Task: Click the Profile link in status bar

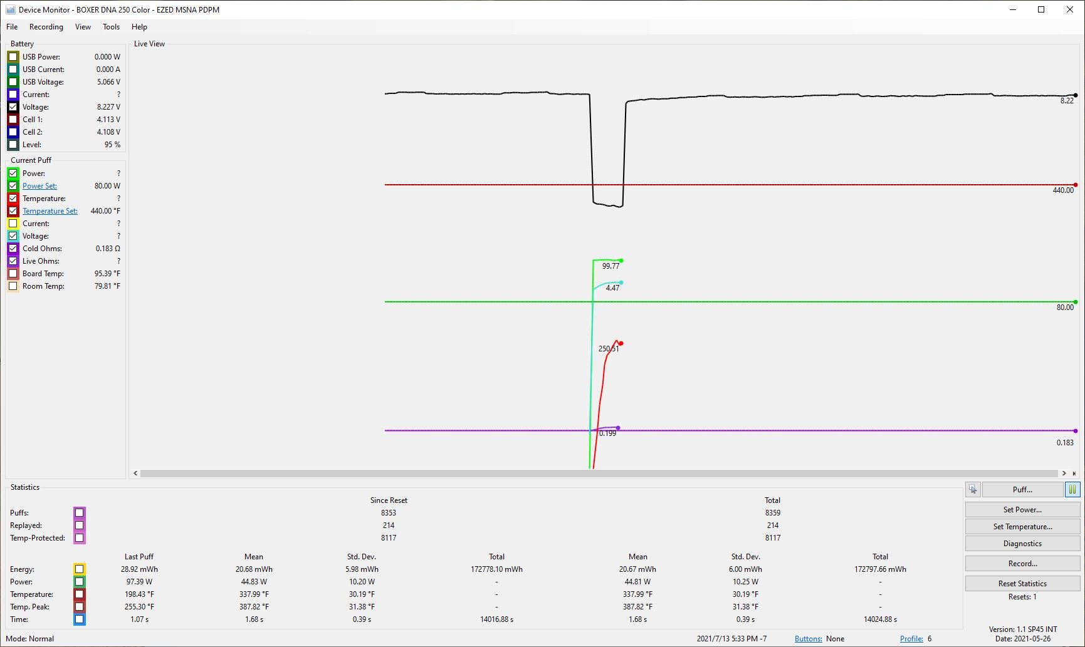Action: [x=911, y=639]
